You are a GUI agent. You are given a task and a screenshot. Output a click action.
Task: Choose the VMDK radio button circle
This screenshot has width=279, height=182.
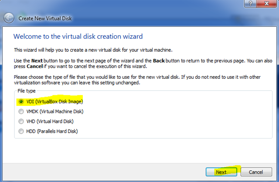(21, 111)
